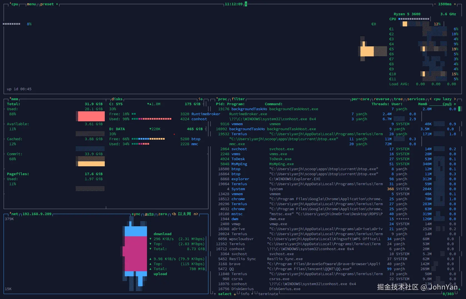Switch to next network interface with n>
The image size is (466, 299).
click(196, 214)
